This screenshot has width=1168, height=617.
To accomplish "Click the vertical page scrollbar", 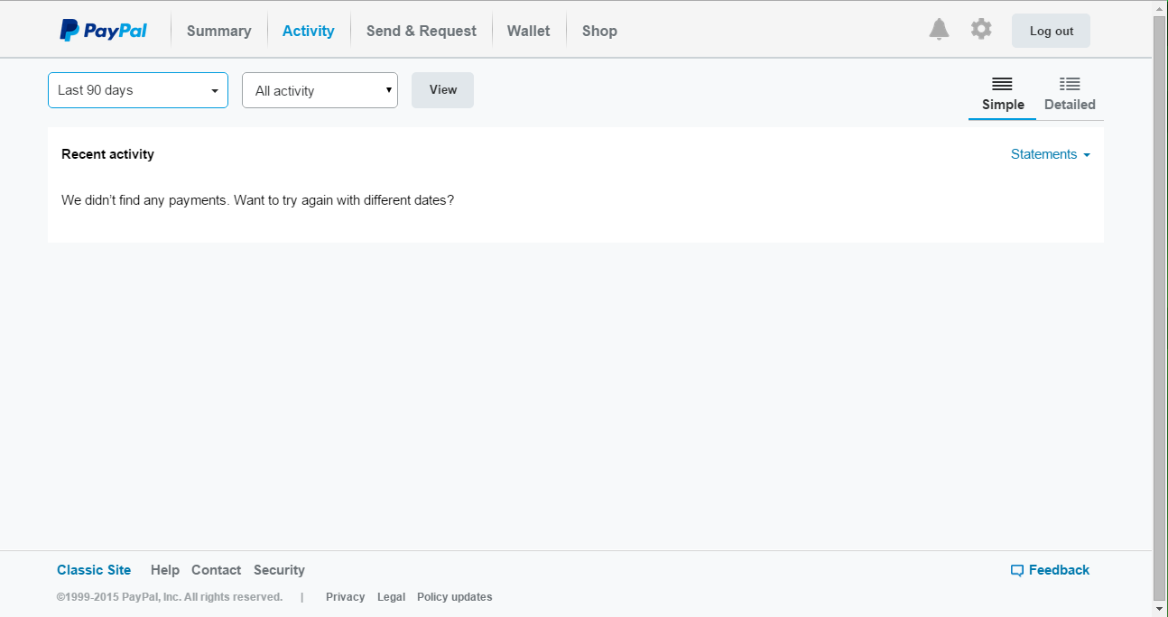I will (1160, 307).
